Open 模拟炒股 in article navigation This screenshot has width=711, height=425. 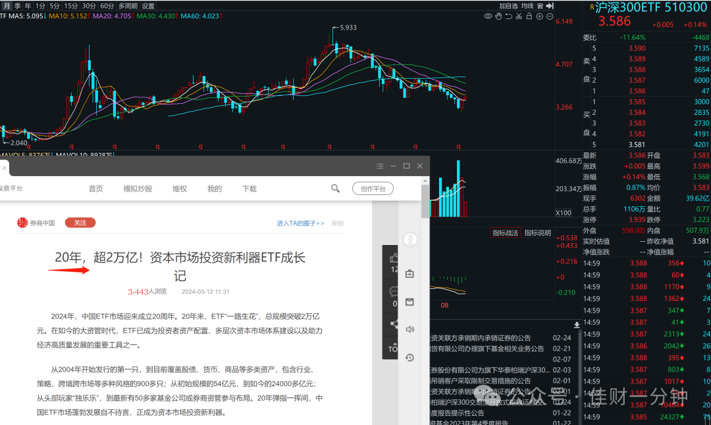coord(138,189)
